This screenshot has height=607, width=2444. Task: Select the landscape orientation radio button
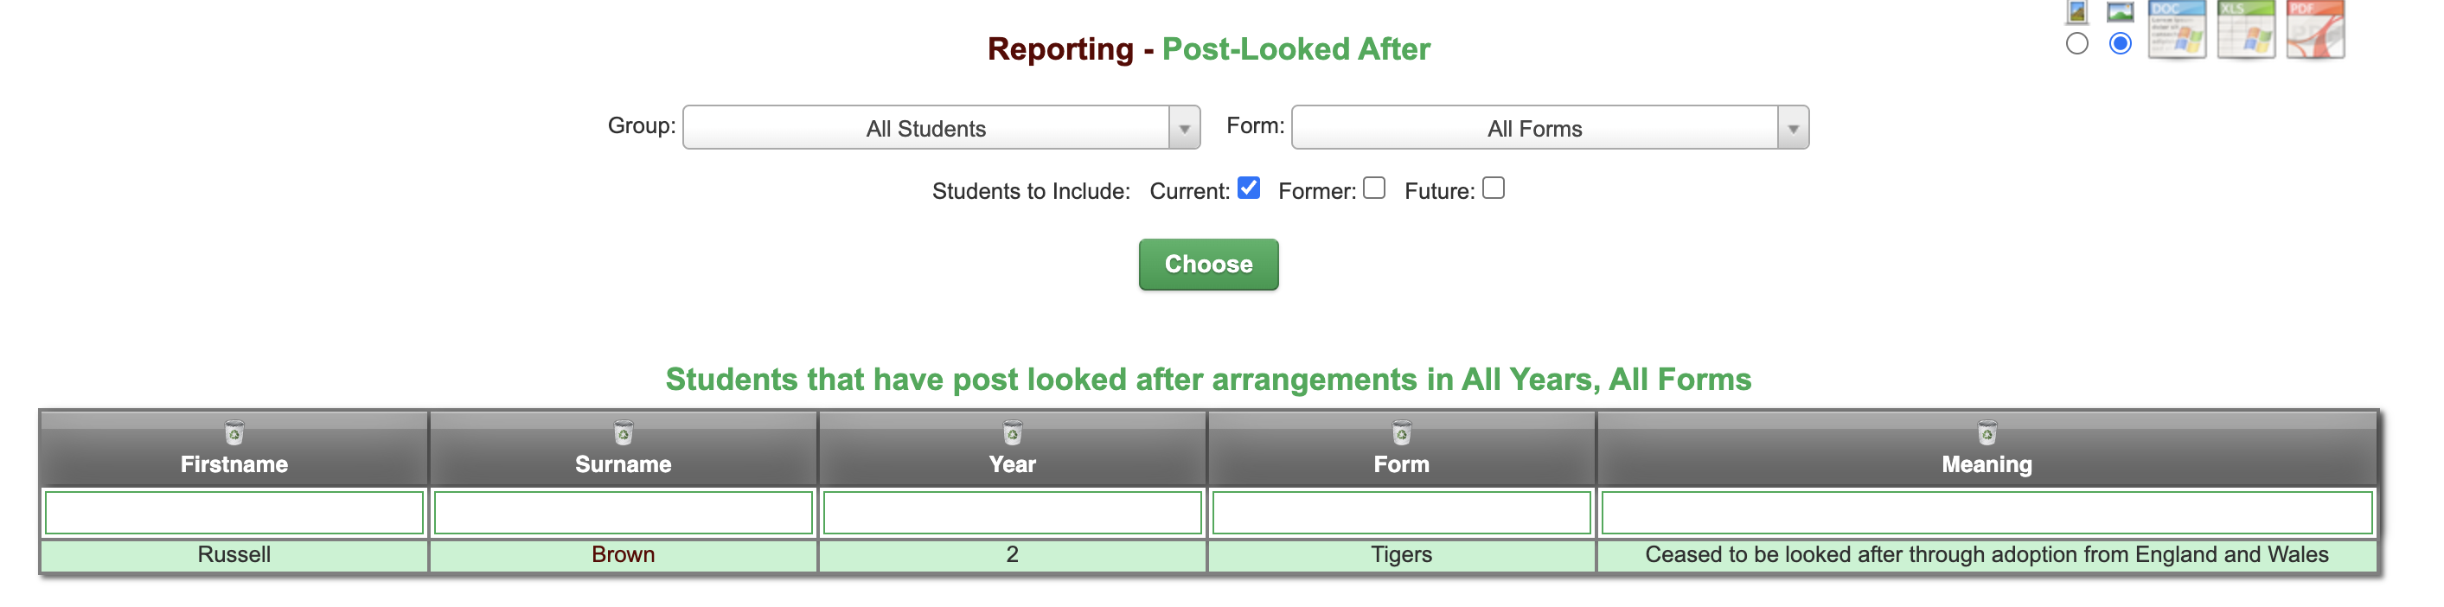(x=2121, y=43)
